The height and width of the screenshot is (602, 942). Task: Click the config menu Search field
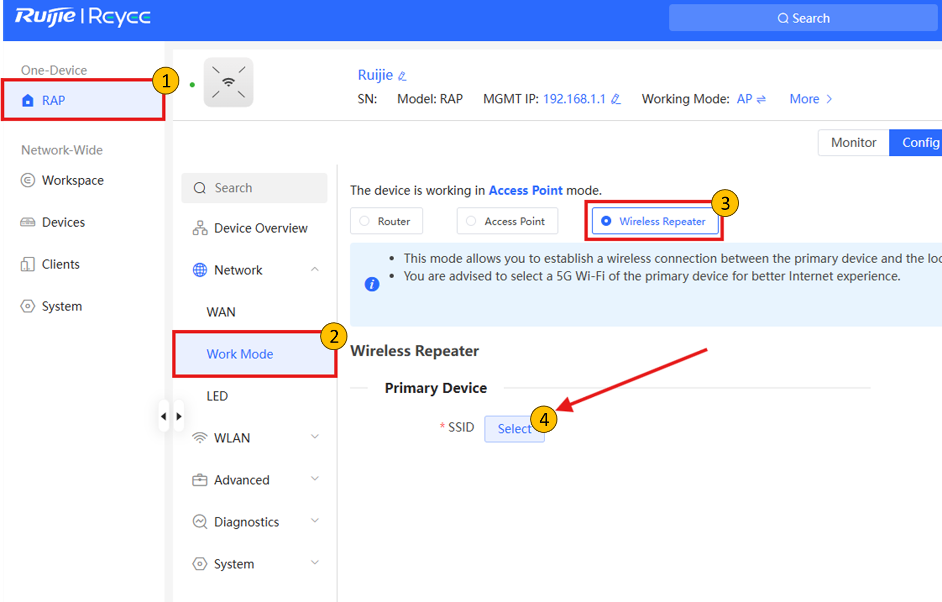click(x=254, y=188)
